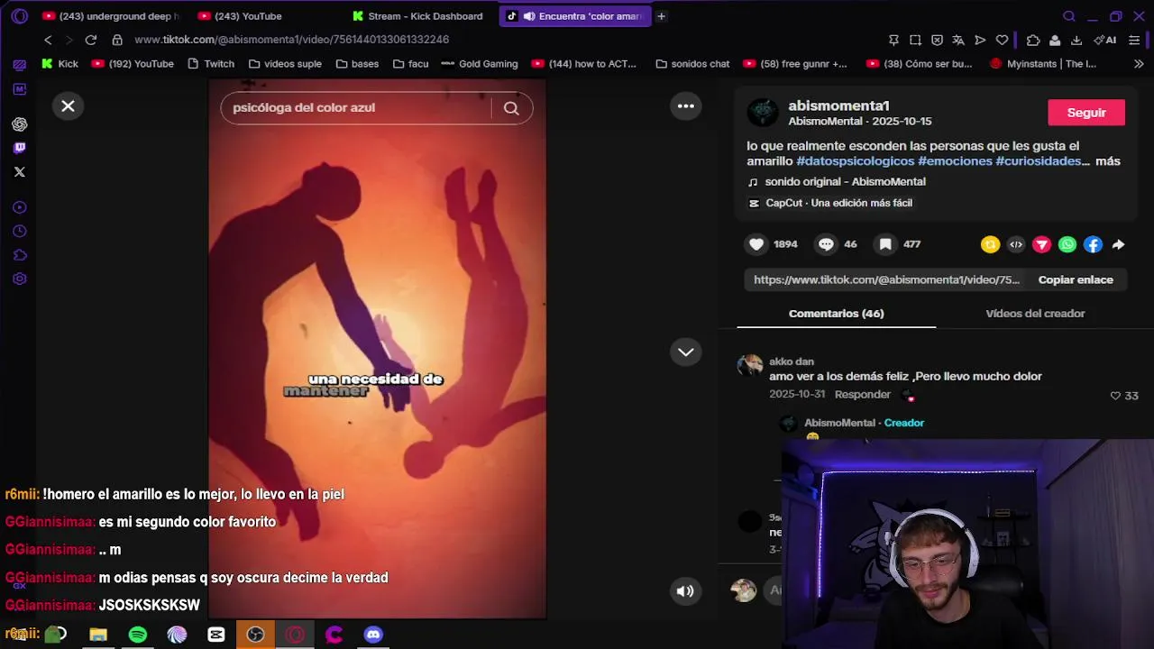1154x649 pixels.
Task: Open sonido original - AbismoMental sound link
Action: (845, 182)
